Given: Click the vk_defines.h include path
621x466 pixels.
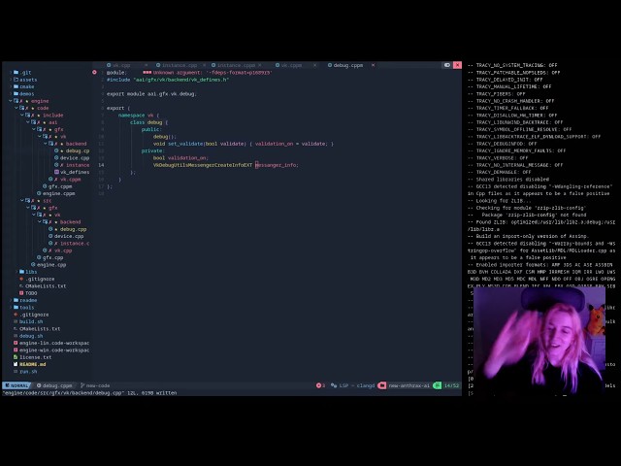Looking at the screenshot, I should pyautogui.click(x=181, y=80).
